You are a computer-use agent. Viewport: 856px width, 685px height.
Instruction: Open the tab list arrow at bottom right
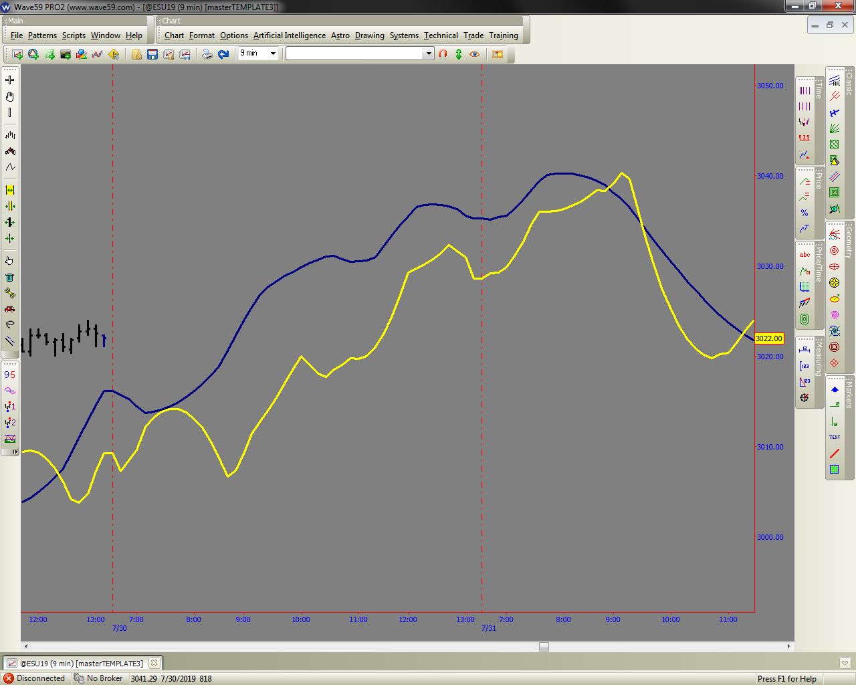point(845,663)
